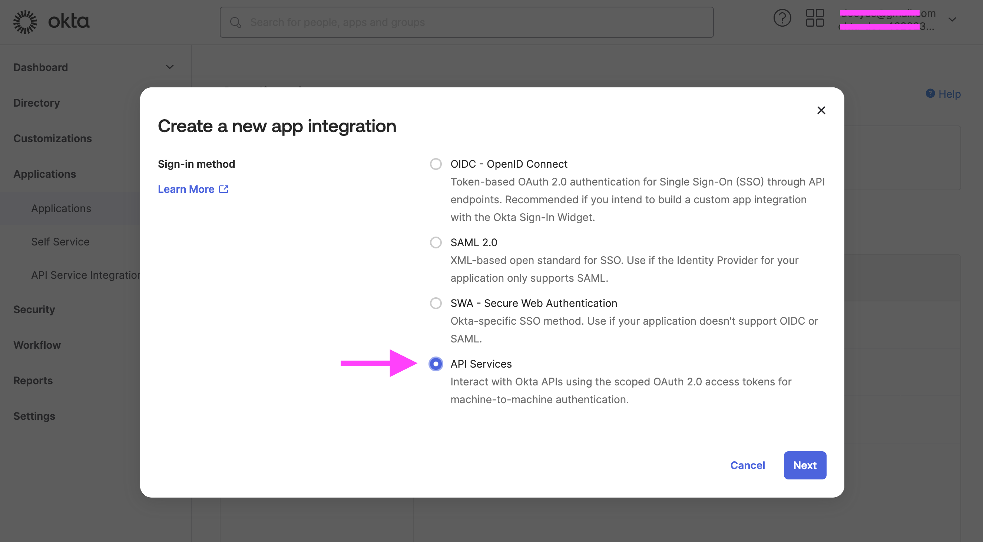This screenshot has width=983, height=542.
Task: Select the API Services radio button
Action: pos(436,364)
